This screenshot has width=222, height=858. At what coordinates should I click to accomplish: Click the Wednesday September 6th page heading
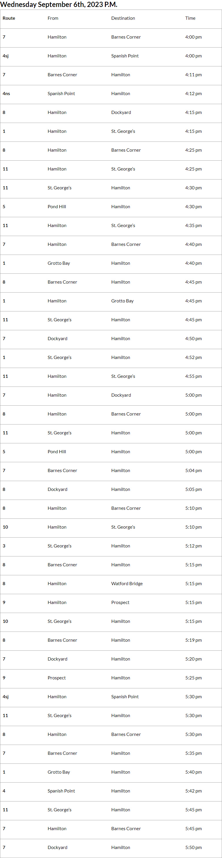click(x=59, y=4)
